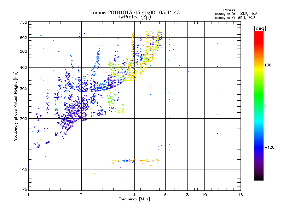The height and width of the screenshot is (212, 283).
Task: Click the '6' x-axis tick label
Action: 165,195
